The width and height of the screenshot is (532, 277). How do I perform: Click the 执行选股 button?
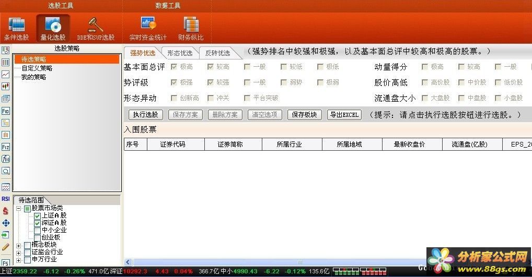click(x=146, y=115)
